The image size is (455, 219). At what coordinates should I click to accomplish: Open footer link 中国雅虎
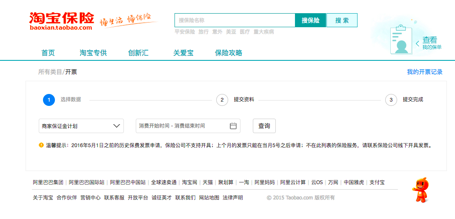coord(354,182)
